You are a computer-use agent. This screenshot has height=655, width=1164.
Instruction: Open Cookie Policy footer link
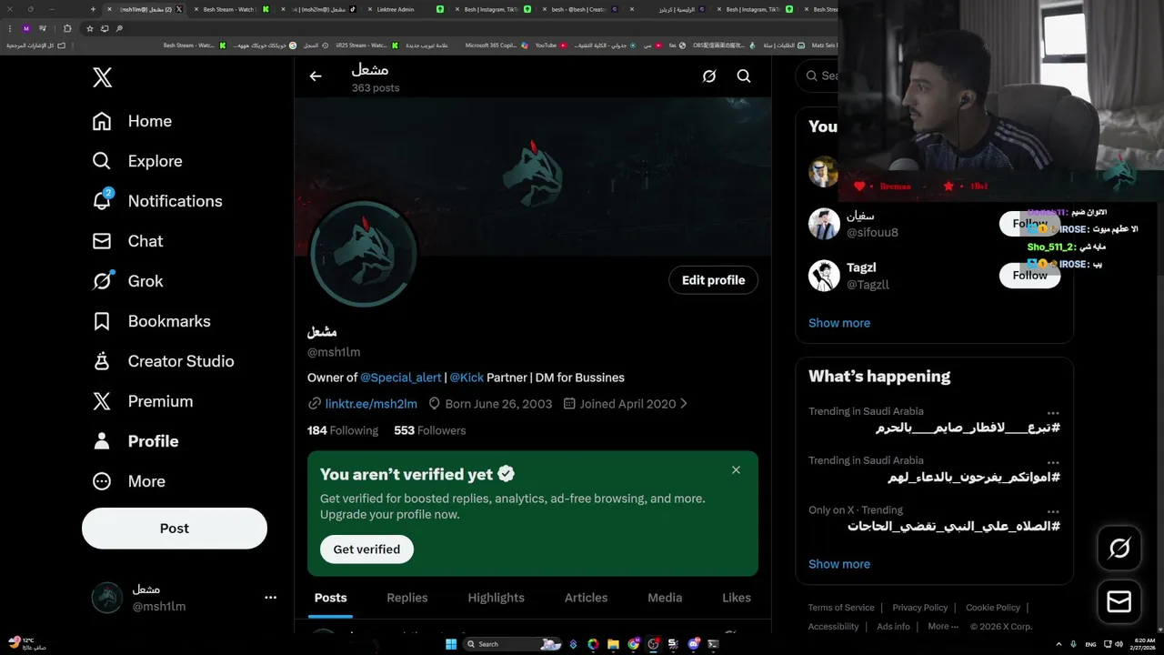click(x=993, y=608)
